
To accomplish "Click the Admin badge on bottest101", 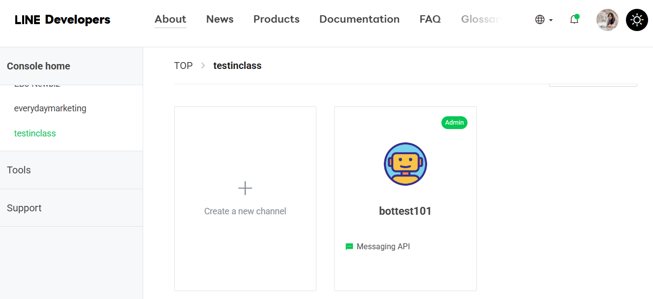I will coord(454,123).
